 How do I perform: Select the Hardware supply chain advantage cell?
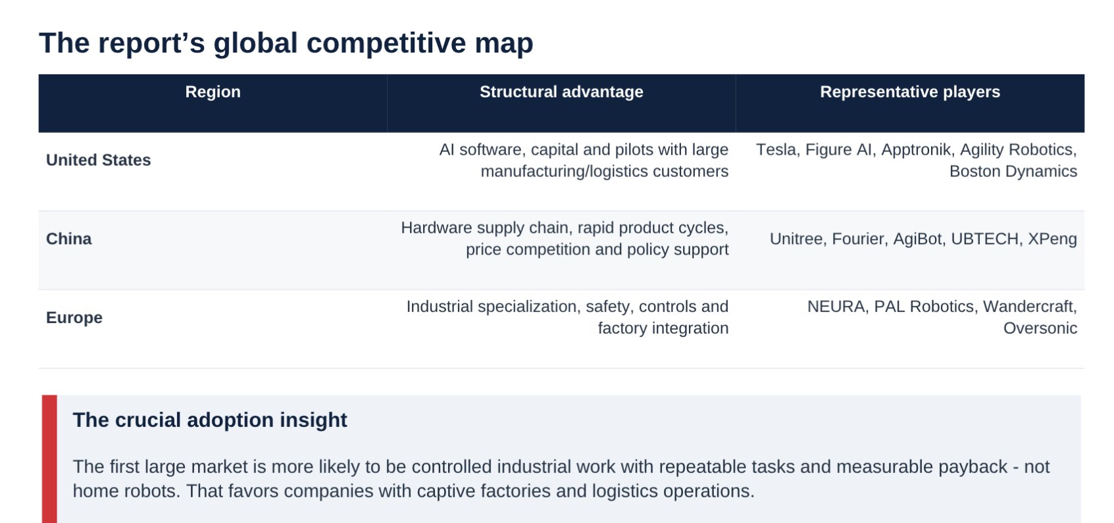(x=561, y=250)
